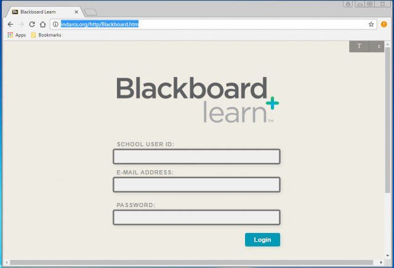394x268 pixels.
Task: Click the grayed-out Forward arrow
Action: (x=21, y=25)
